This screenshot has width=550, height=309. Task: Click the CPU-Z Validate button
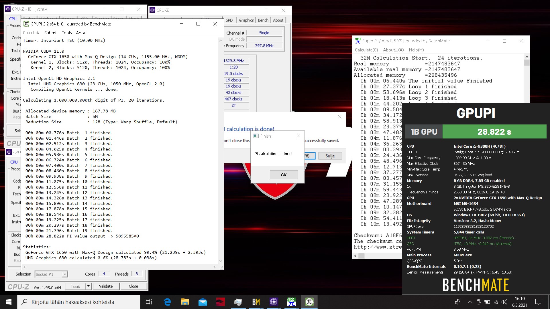[x=106, y=286]
